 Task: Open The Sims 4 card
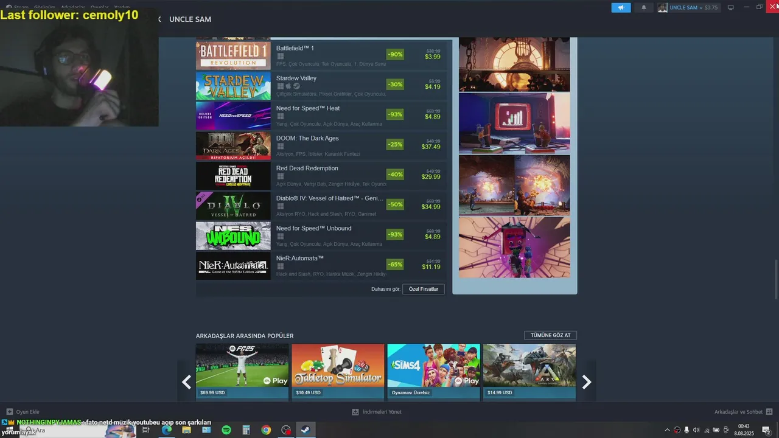coord(434,371)
